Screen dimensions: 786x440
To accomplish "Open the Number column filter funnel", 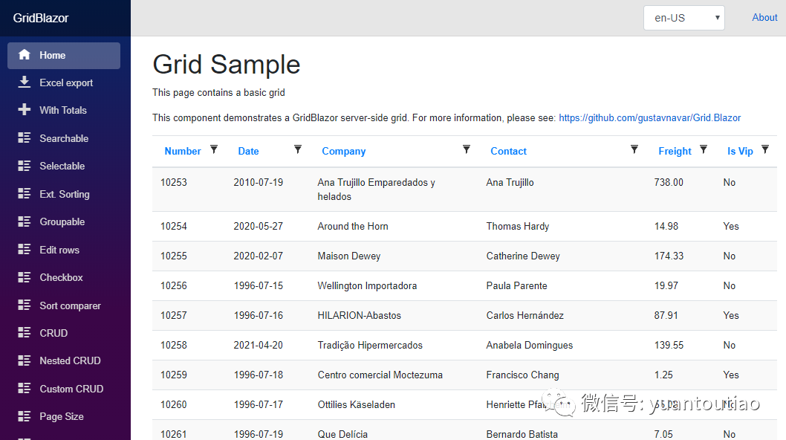I will [214, 149].
